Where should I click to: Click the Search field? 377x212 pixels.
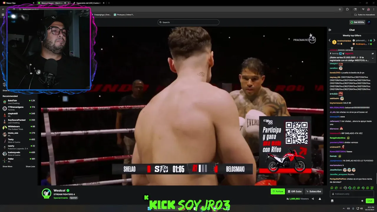pos(188,22)
